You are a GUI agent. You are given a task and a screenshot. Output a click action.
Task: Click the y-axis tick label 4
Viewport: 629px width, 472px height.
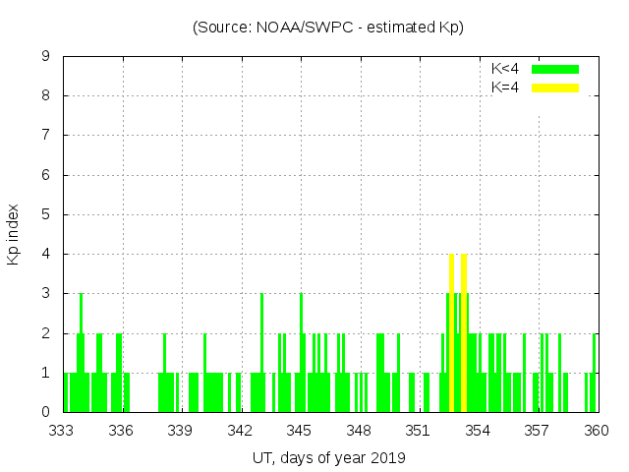coord(46,254)
